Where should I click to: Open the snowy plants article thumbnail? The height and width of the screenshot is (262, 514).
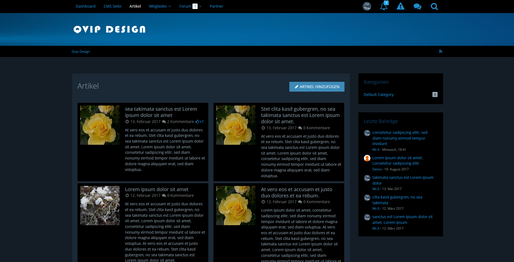(100, 206)
